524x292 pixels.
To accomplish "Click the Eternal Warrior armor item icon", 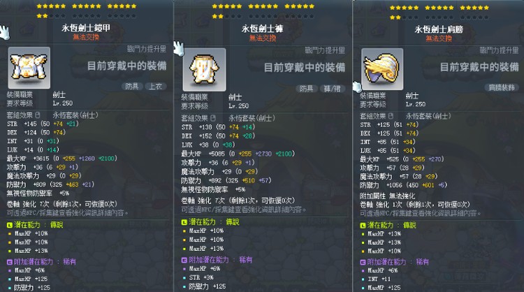I will pyautogui.click(x=29, y=68).
